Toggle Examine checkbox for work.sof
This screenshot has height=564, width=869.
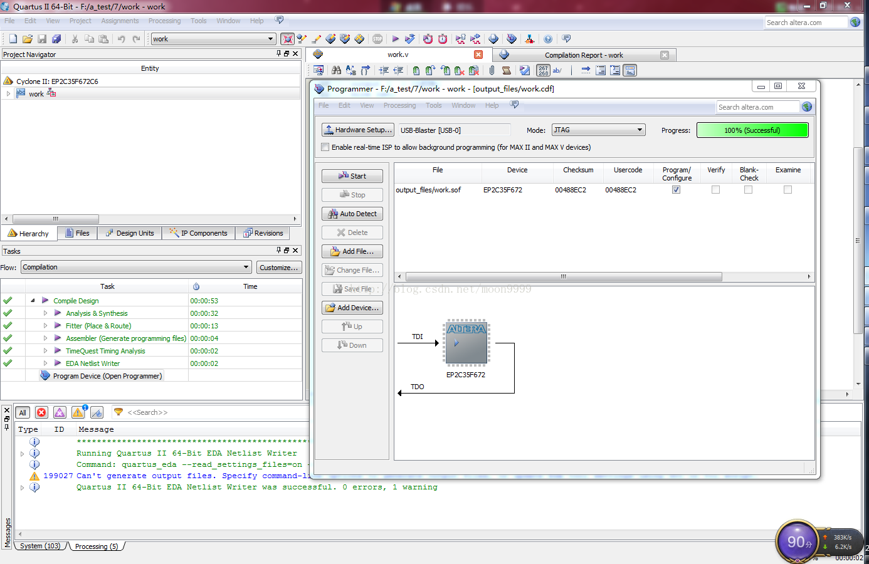pos(787,190)
